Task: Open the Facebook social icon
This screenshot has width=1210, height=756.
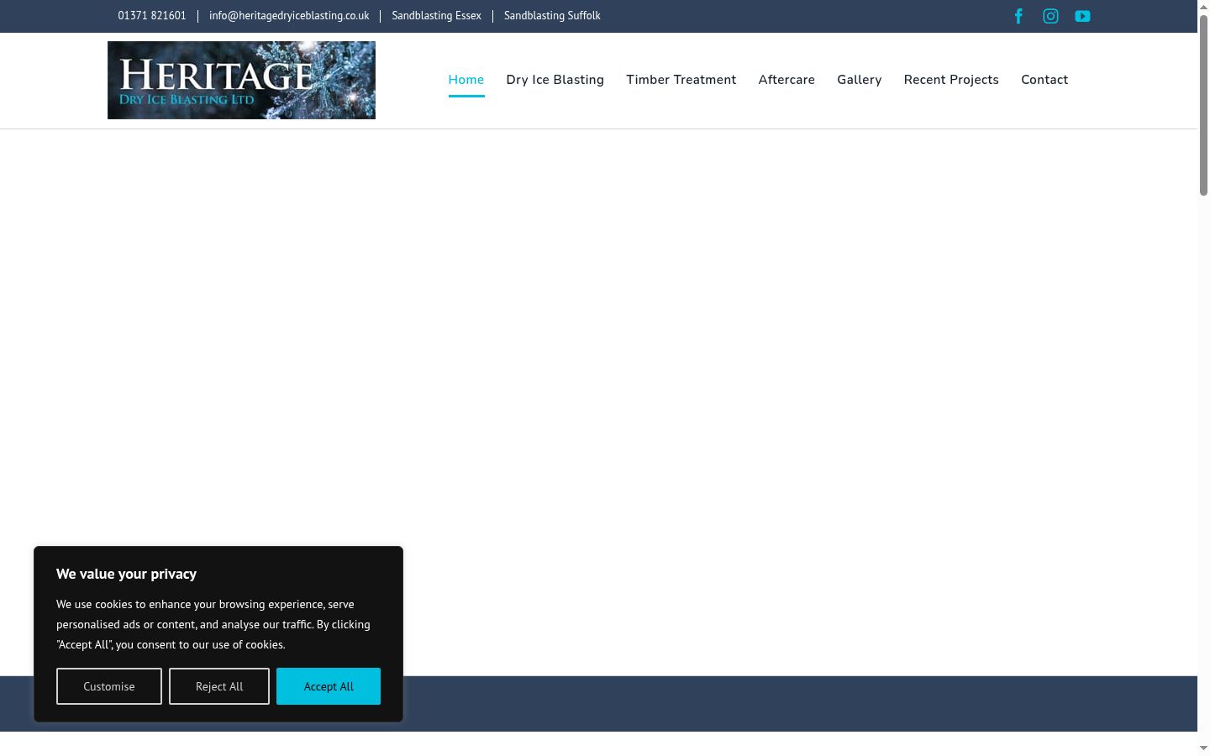Action: click(x=1018, y=16)
